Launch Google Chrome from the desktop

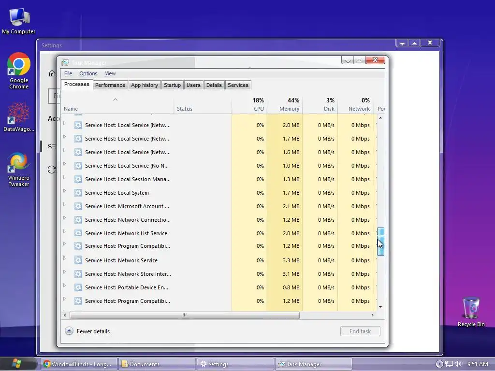19,71
